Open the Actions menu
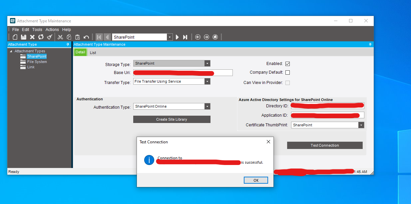The image size is (411, 204). pyautogui.click(x=52, y=30)
